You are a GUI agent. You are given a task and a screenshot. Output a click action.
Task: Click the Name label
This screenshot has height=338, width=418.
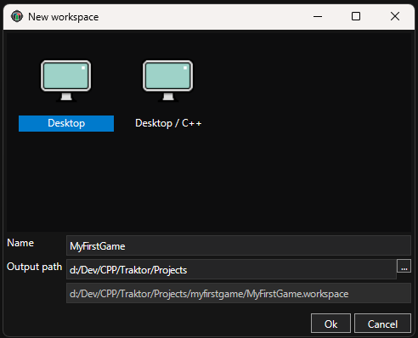pyautogui.click(x=20, y=243)
